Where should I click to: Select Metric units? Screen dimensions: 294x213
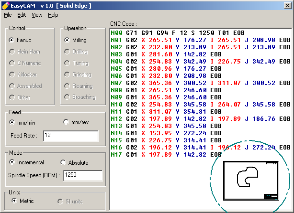(x=23, y=201)
